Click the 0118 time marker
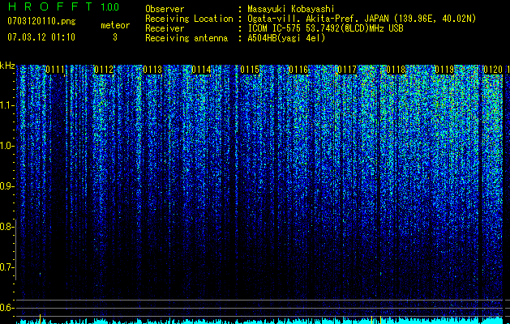The width and height of the screenshot is (510, 324). click(396, 70)
